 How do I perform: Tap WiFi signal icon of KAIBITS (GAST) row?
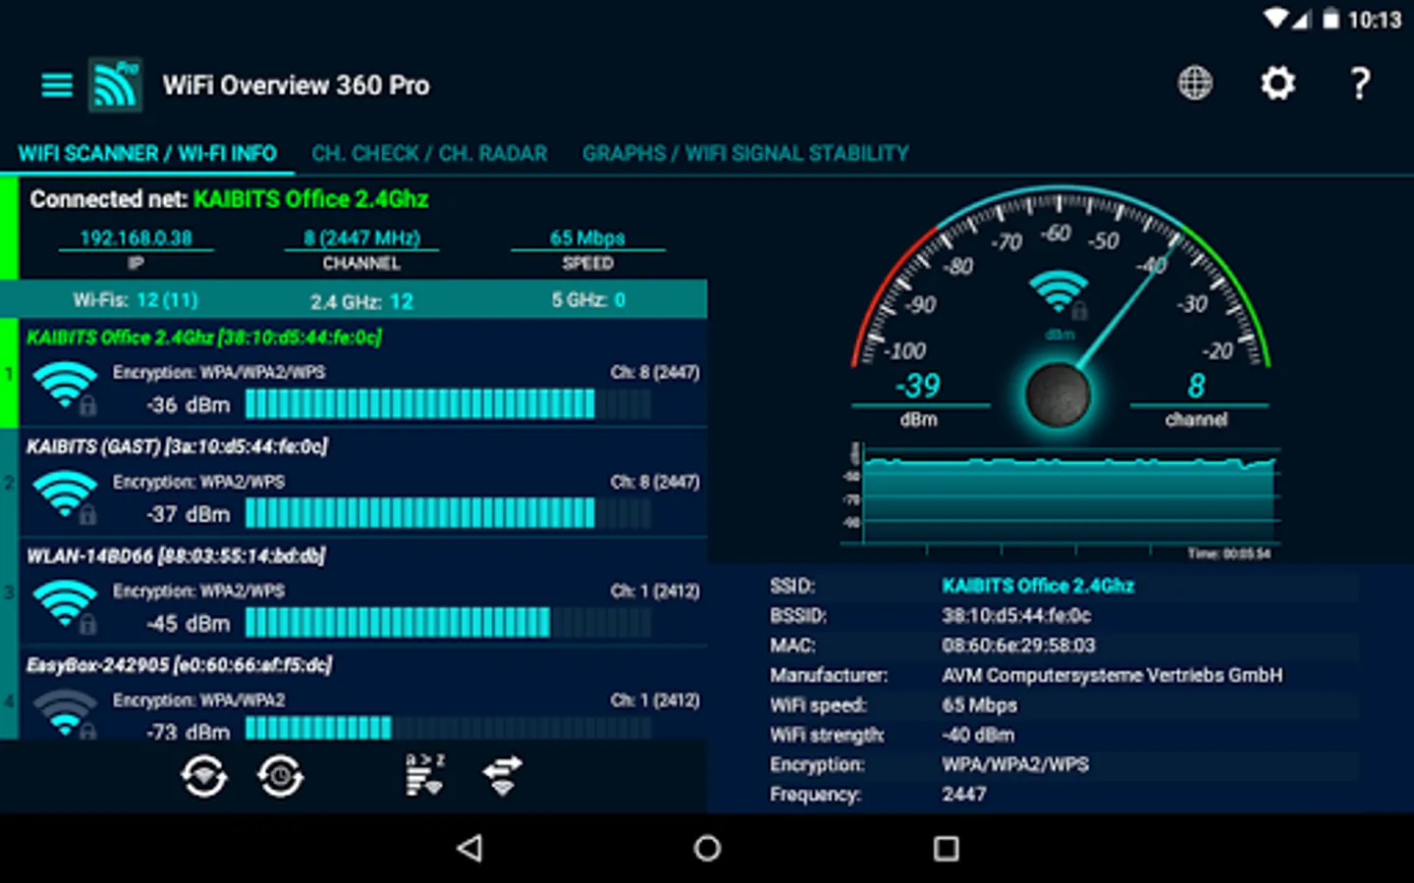pyautogui.click(x=65, y=497)
